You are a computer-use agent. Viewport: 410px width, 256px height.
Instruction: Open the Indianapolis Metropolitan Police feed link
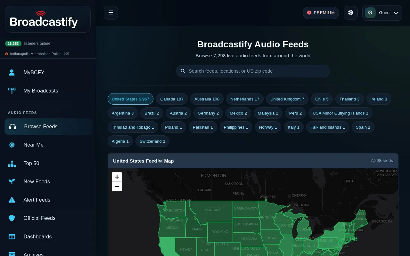[36, 54]
